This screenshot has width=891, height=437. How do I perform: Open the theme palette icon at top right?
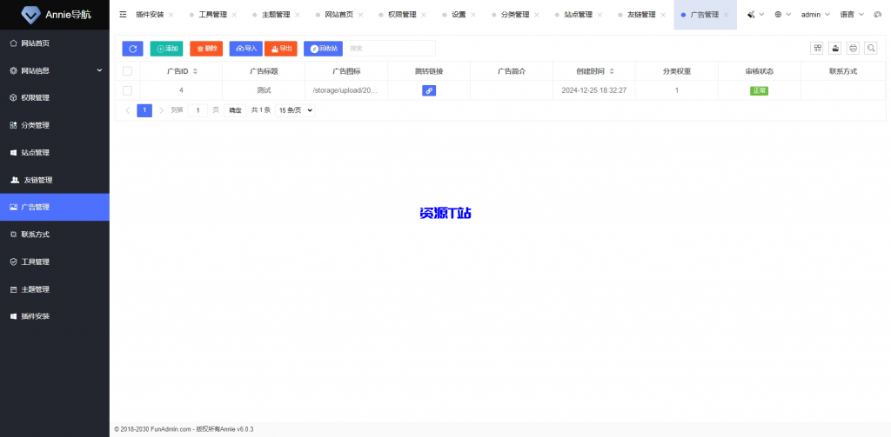pos(877,15)
